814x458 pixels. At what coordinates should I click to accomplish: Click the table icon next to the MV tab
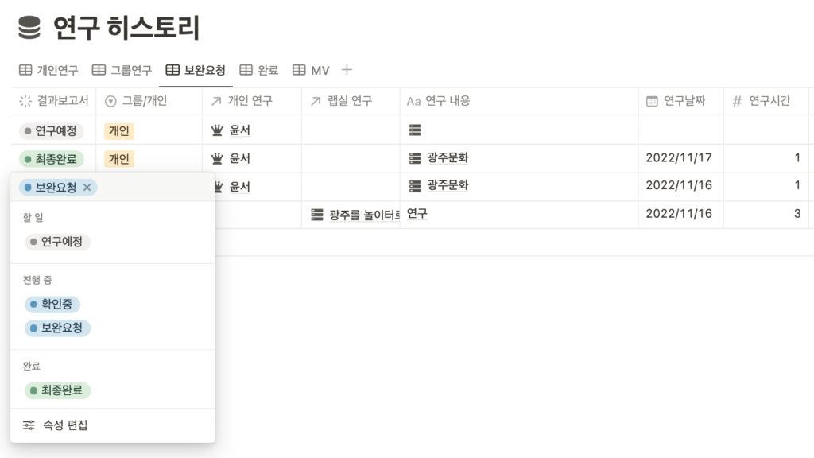click(x=298, y=70)
